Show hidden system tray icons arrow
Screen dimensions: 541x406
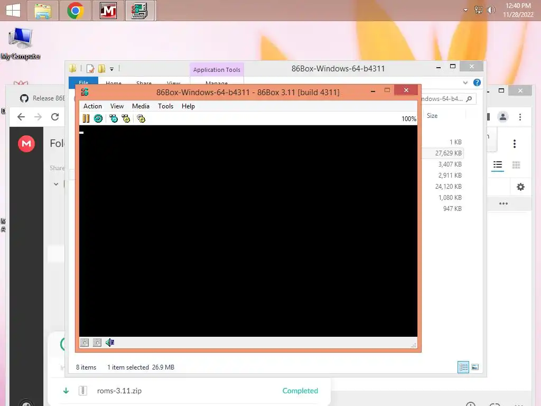pyautogui.click(x=466, y=10)
